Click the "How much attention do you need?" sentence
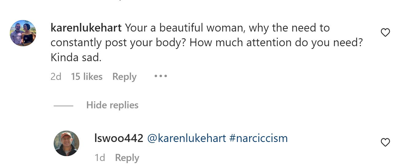Viewport: 399px width, 168px height. click(x=276, y=43)
